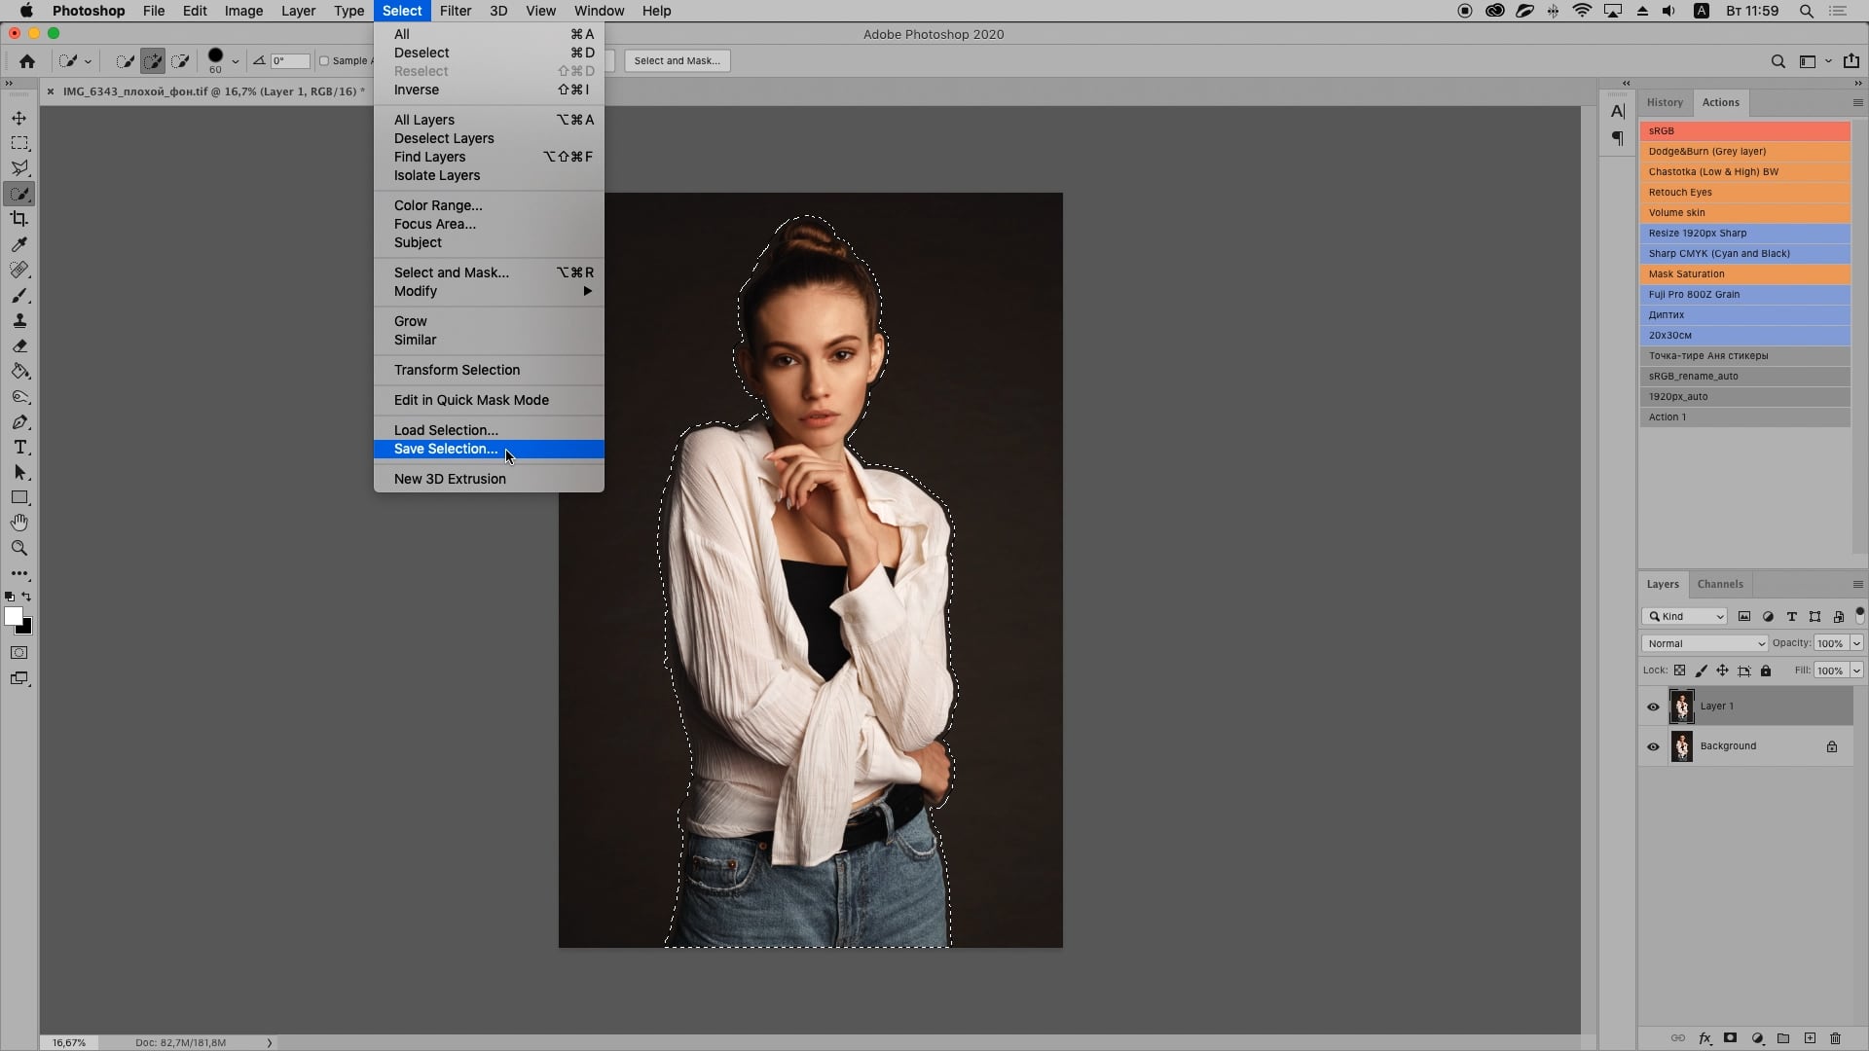This screenshot has height=1051, width=1869.
Task: Click Save Selection menu item
Action: pyautogui.click(x=446, y=448)
